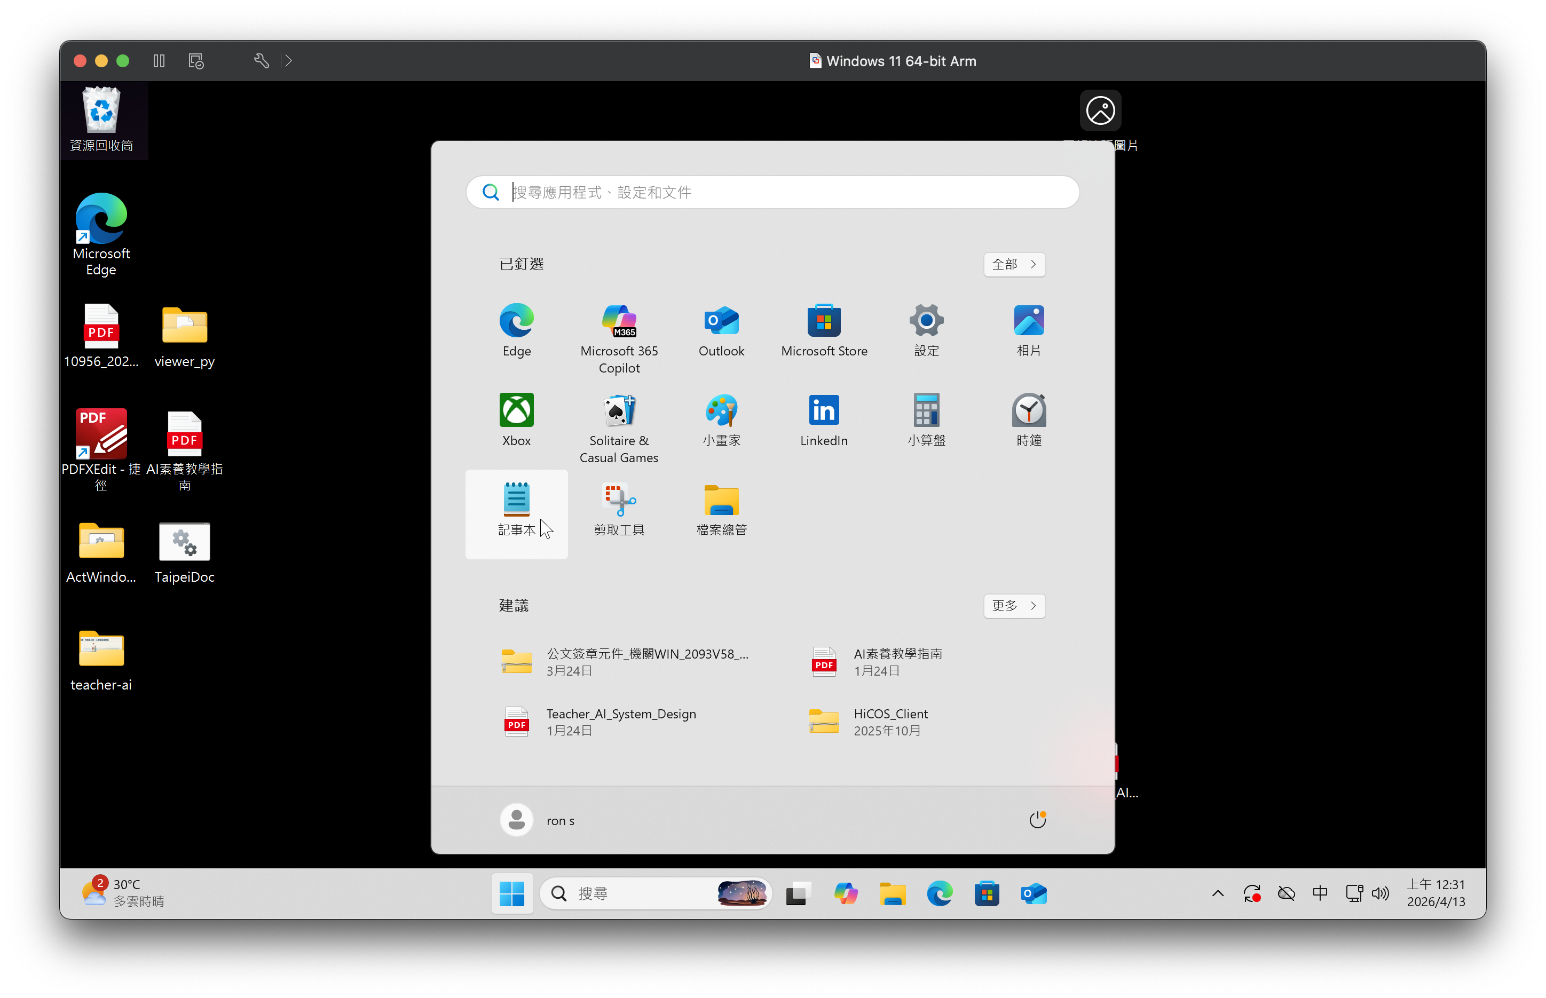The width and height of the screenshot is (1546, 998).
Task: Open recommended PDF AI素養教學指南
Action: (878, 662)
